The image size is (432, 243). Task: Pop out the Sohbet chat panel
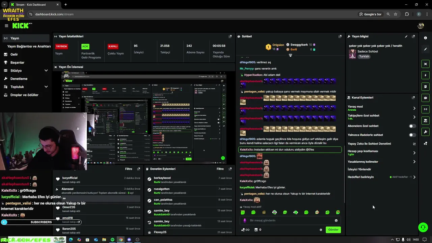340,36
